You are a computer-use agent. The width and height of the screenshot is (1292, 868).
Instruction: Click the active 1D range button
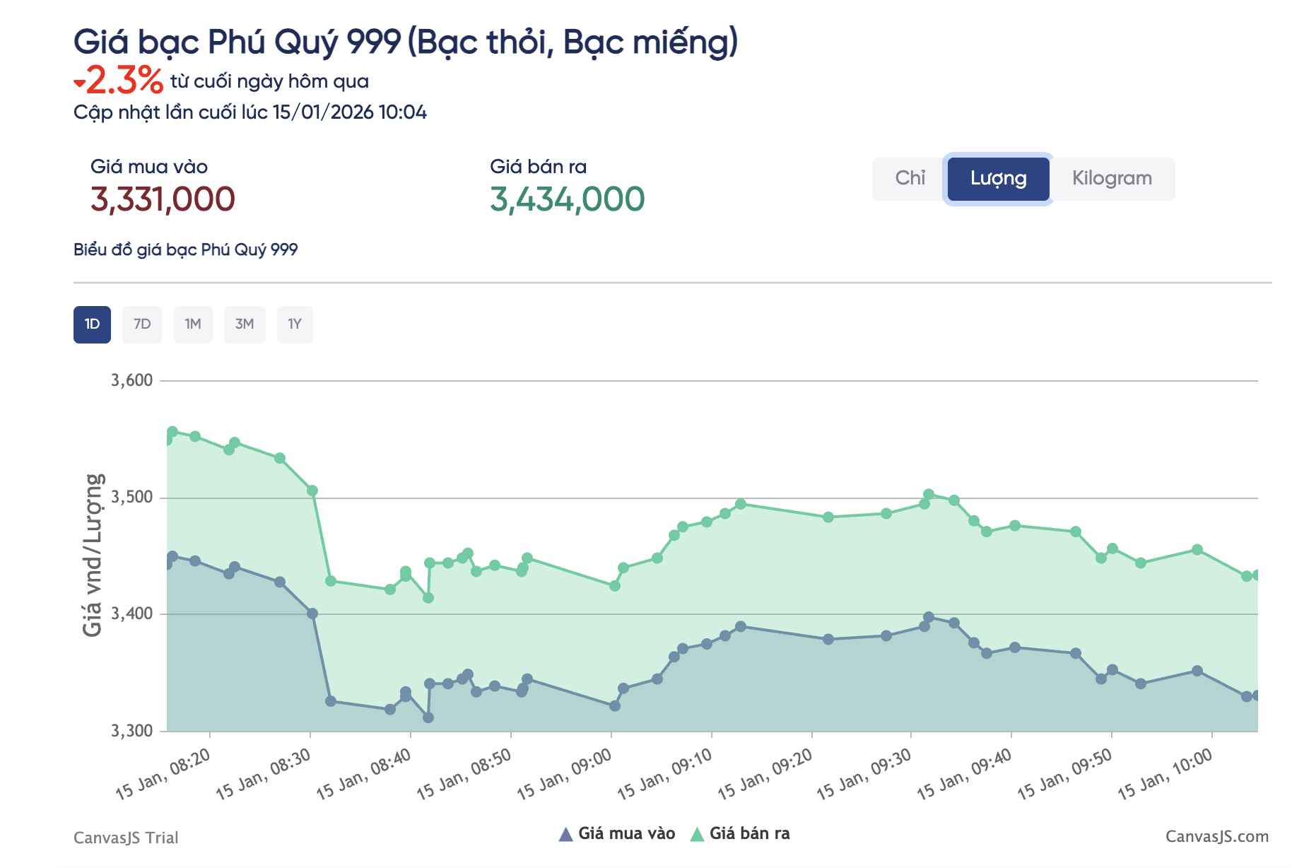tap(91, 324)
